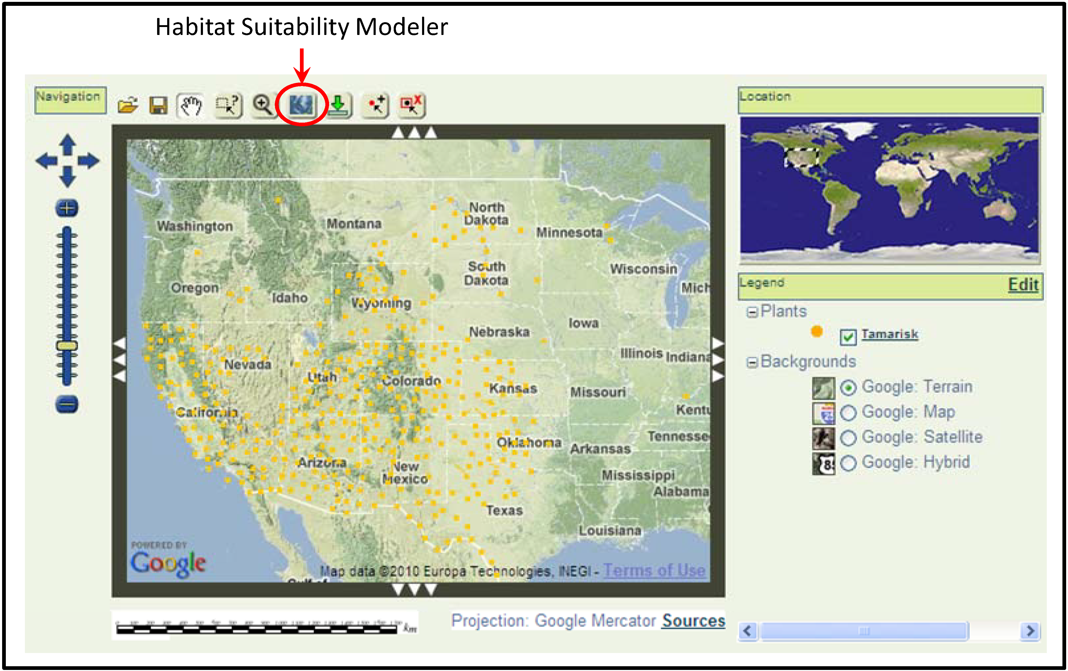The image size is (1068, 671).
Task: Click the Terms of Use link
Action: (654, 571)
